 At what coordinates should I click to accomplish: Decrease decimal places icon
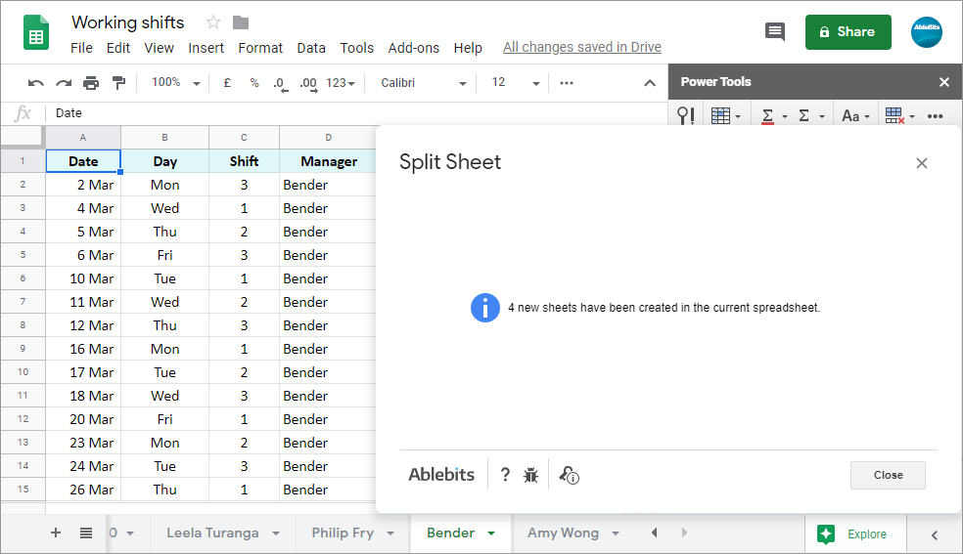pos(281,84)
